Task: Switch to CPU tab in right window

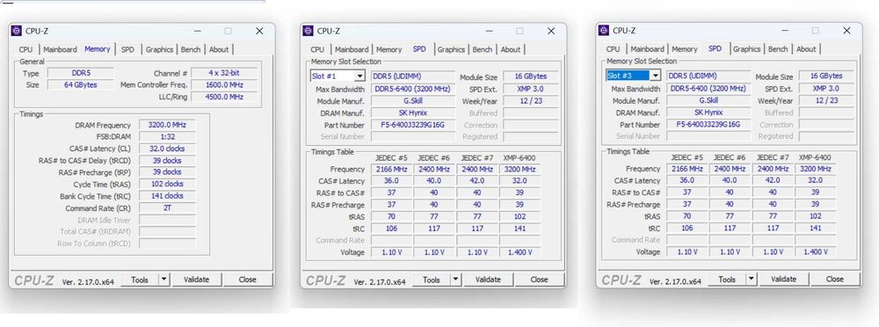Action: (614, 49)
